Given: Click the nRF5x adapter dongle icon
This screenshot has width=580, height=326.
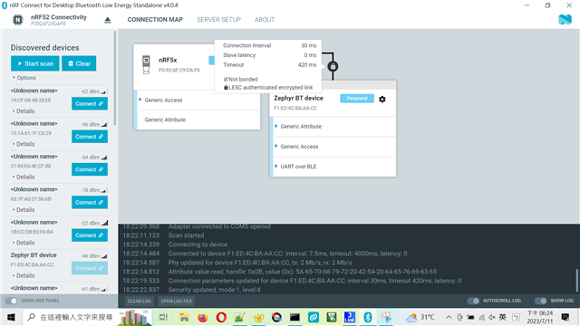Looking at the screenshot, I should point(146,64).
